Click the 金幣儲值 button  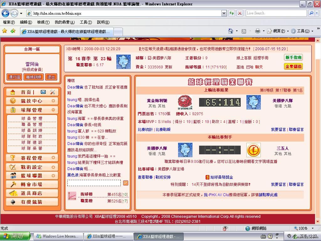click(x=293, y=67)
